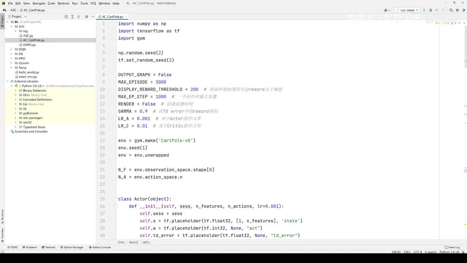
Task: Click the UTF-8 encoding status widget
Action: (418, 252)
